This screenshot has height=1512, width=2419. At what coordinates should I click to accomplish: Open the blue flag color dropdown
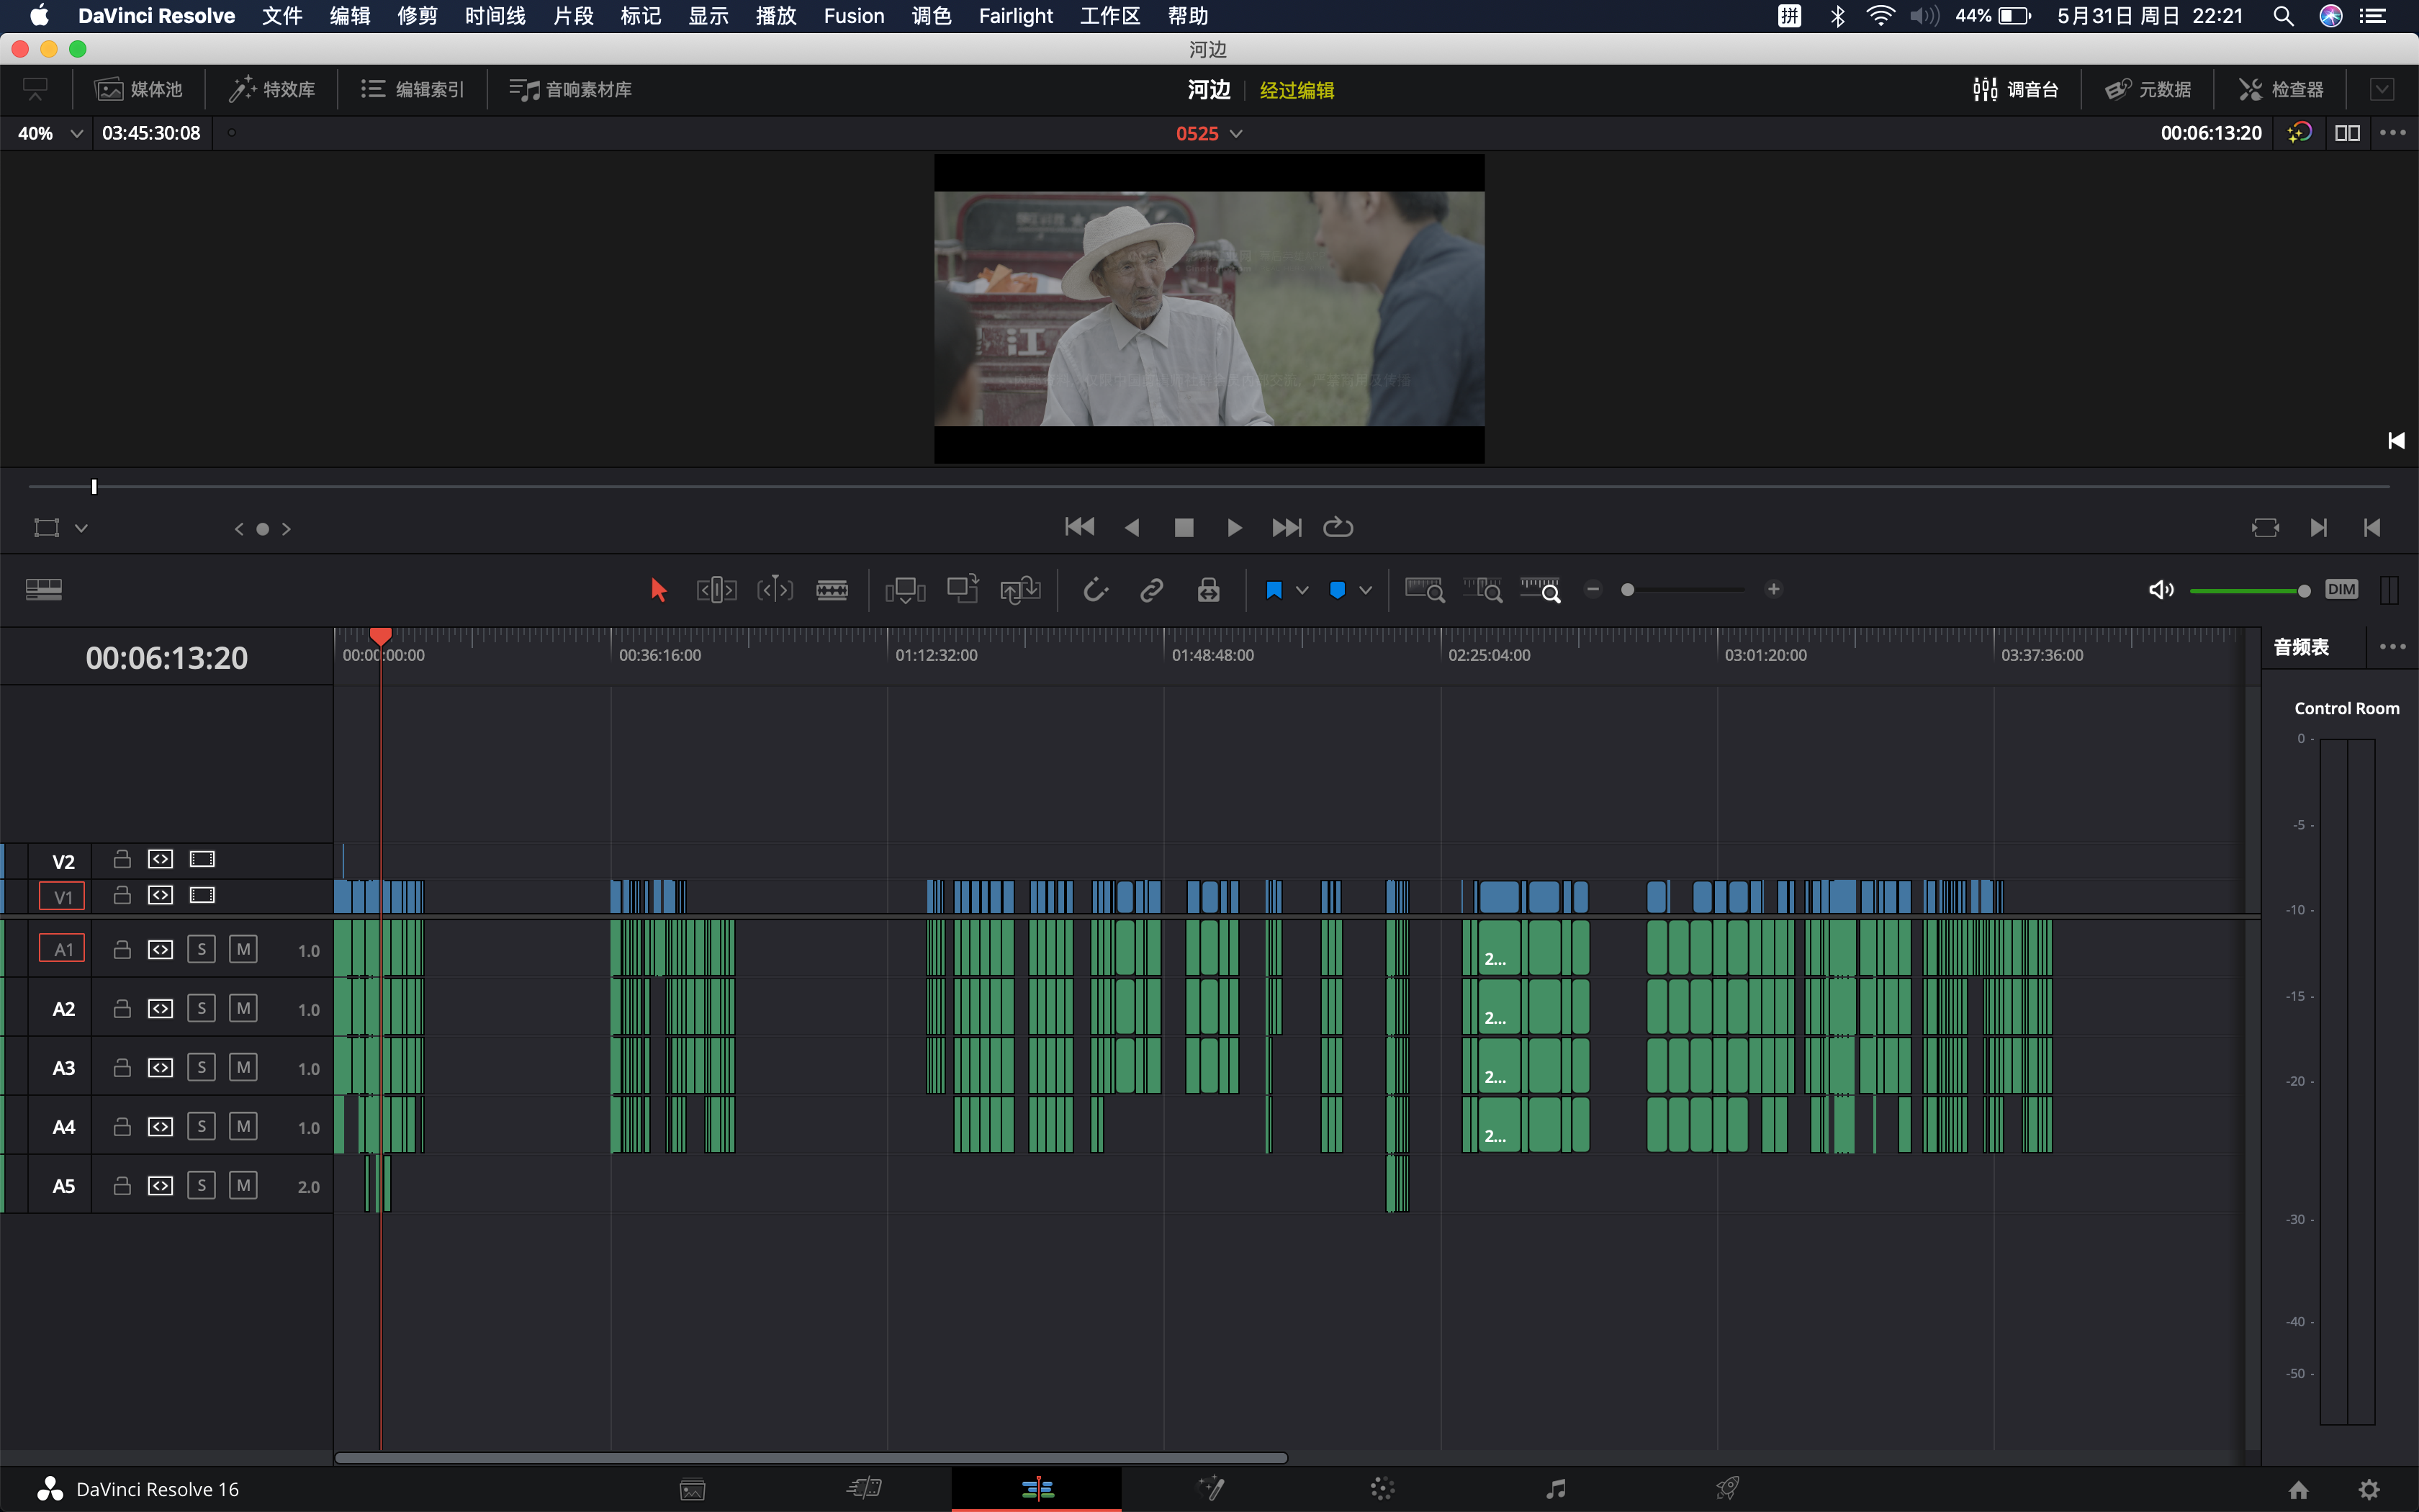coord(1302,590)
